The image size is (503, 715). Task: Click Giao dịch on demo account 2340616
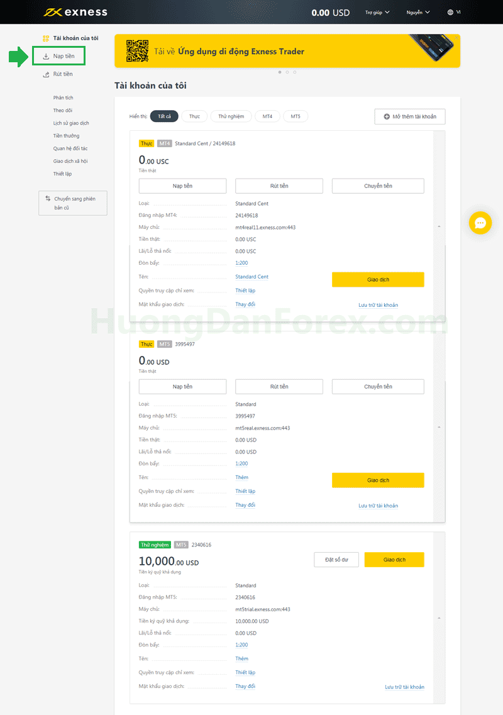tap(394, 560)
